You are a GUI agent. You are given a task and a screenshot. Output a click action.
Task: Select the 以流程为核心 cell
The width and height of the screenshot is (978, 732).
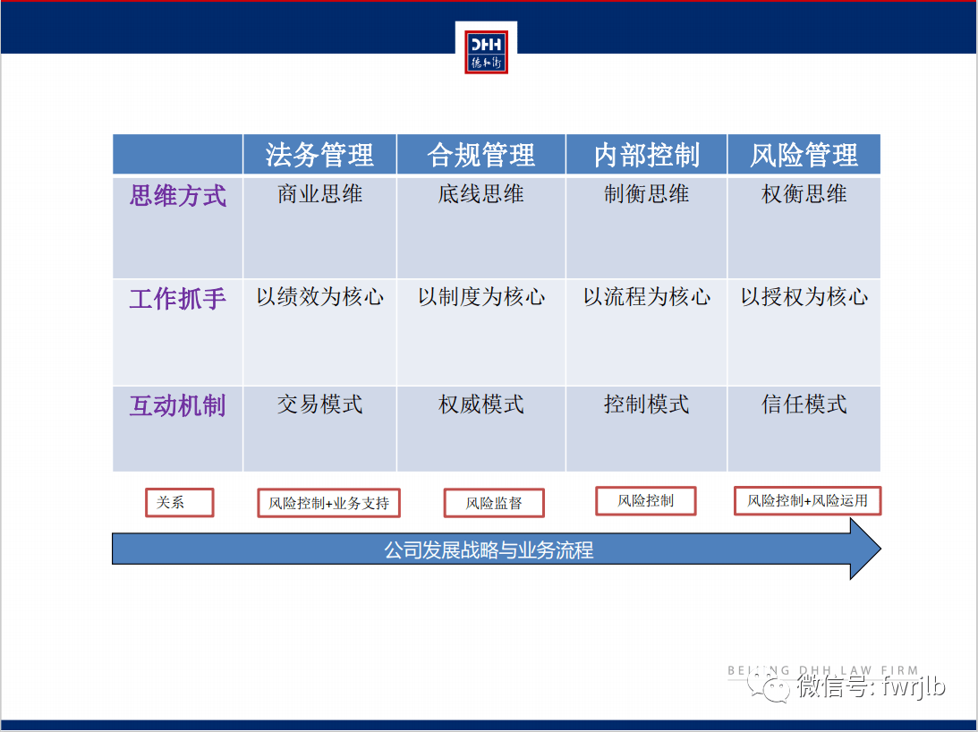(x=646, y=332)
